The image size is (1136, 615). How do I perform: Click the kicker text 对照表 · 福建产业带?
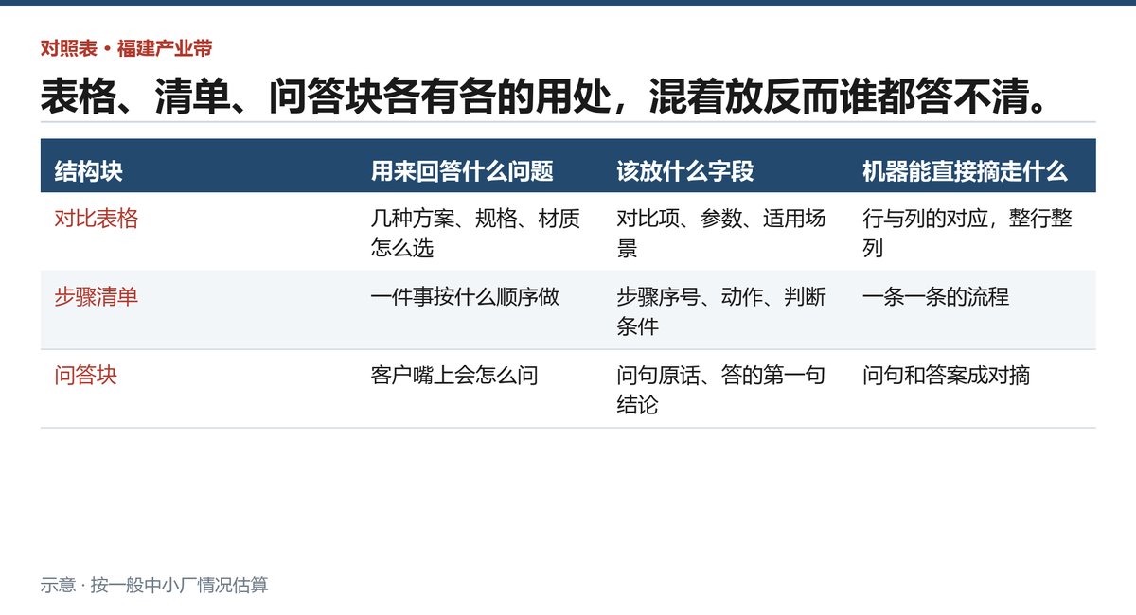pyautogui.click(x=126, y=48)
